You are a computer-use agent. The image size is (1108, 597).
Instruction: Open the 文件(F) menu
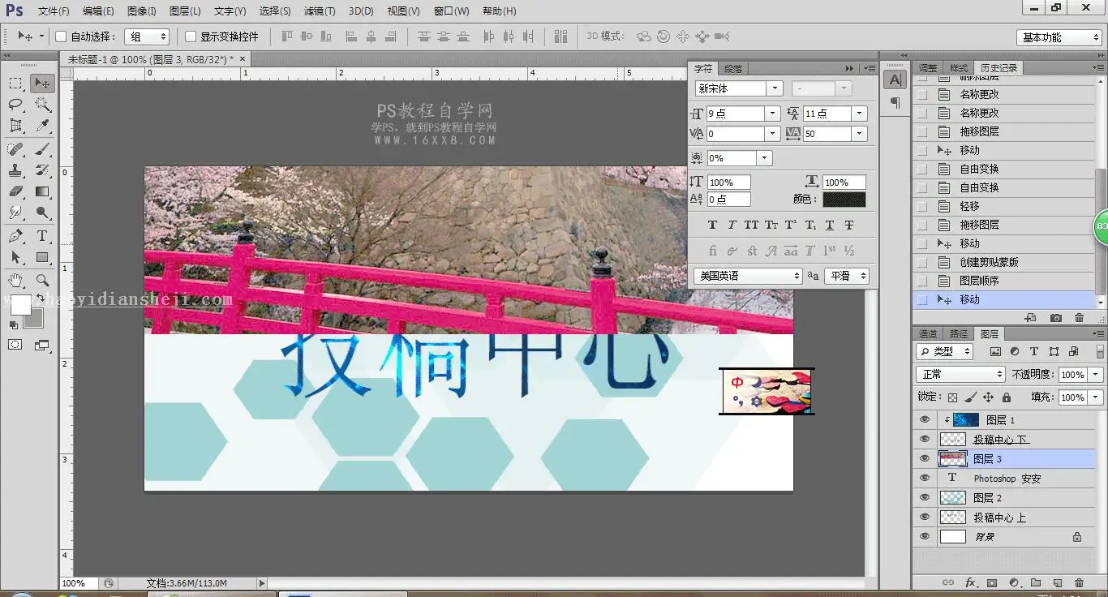54,11
